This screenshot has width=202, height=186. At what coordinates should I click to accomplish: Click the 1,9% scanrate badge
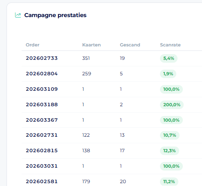(168, 74)
